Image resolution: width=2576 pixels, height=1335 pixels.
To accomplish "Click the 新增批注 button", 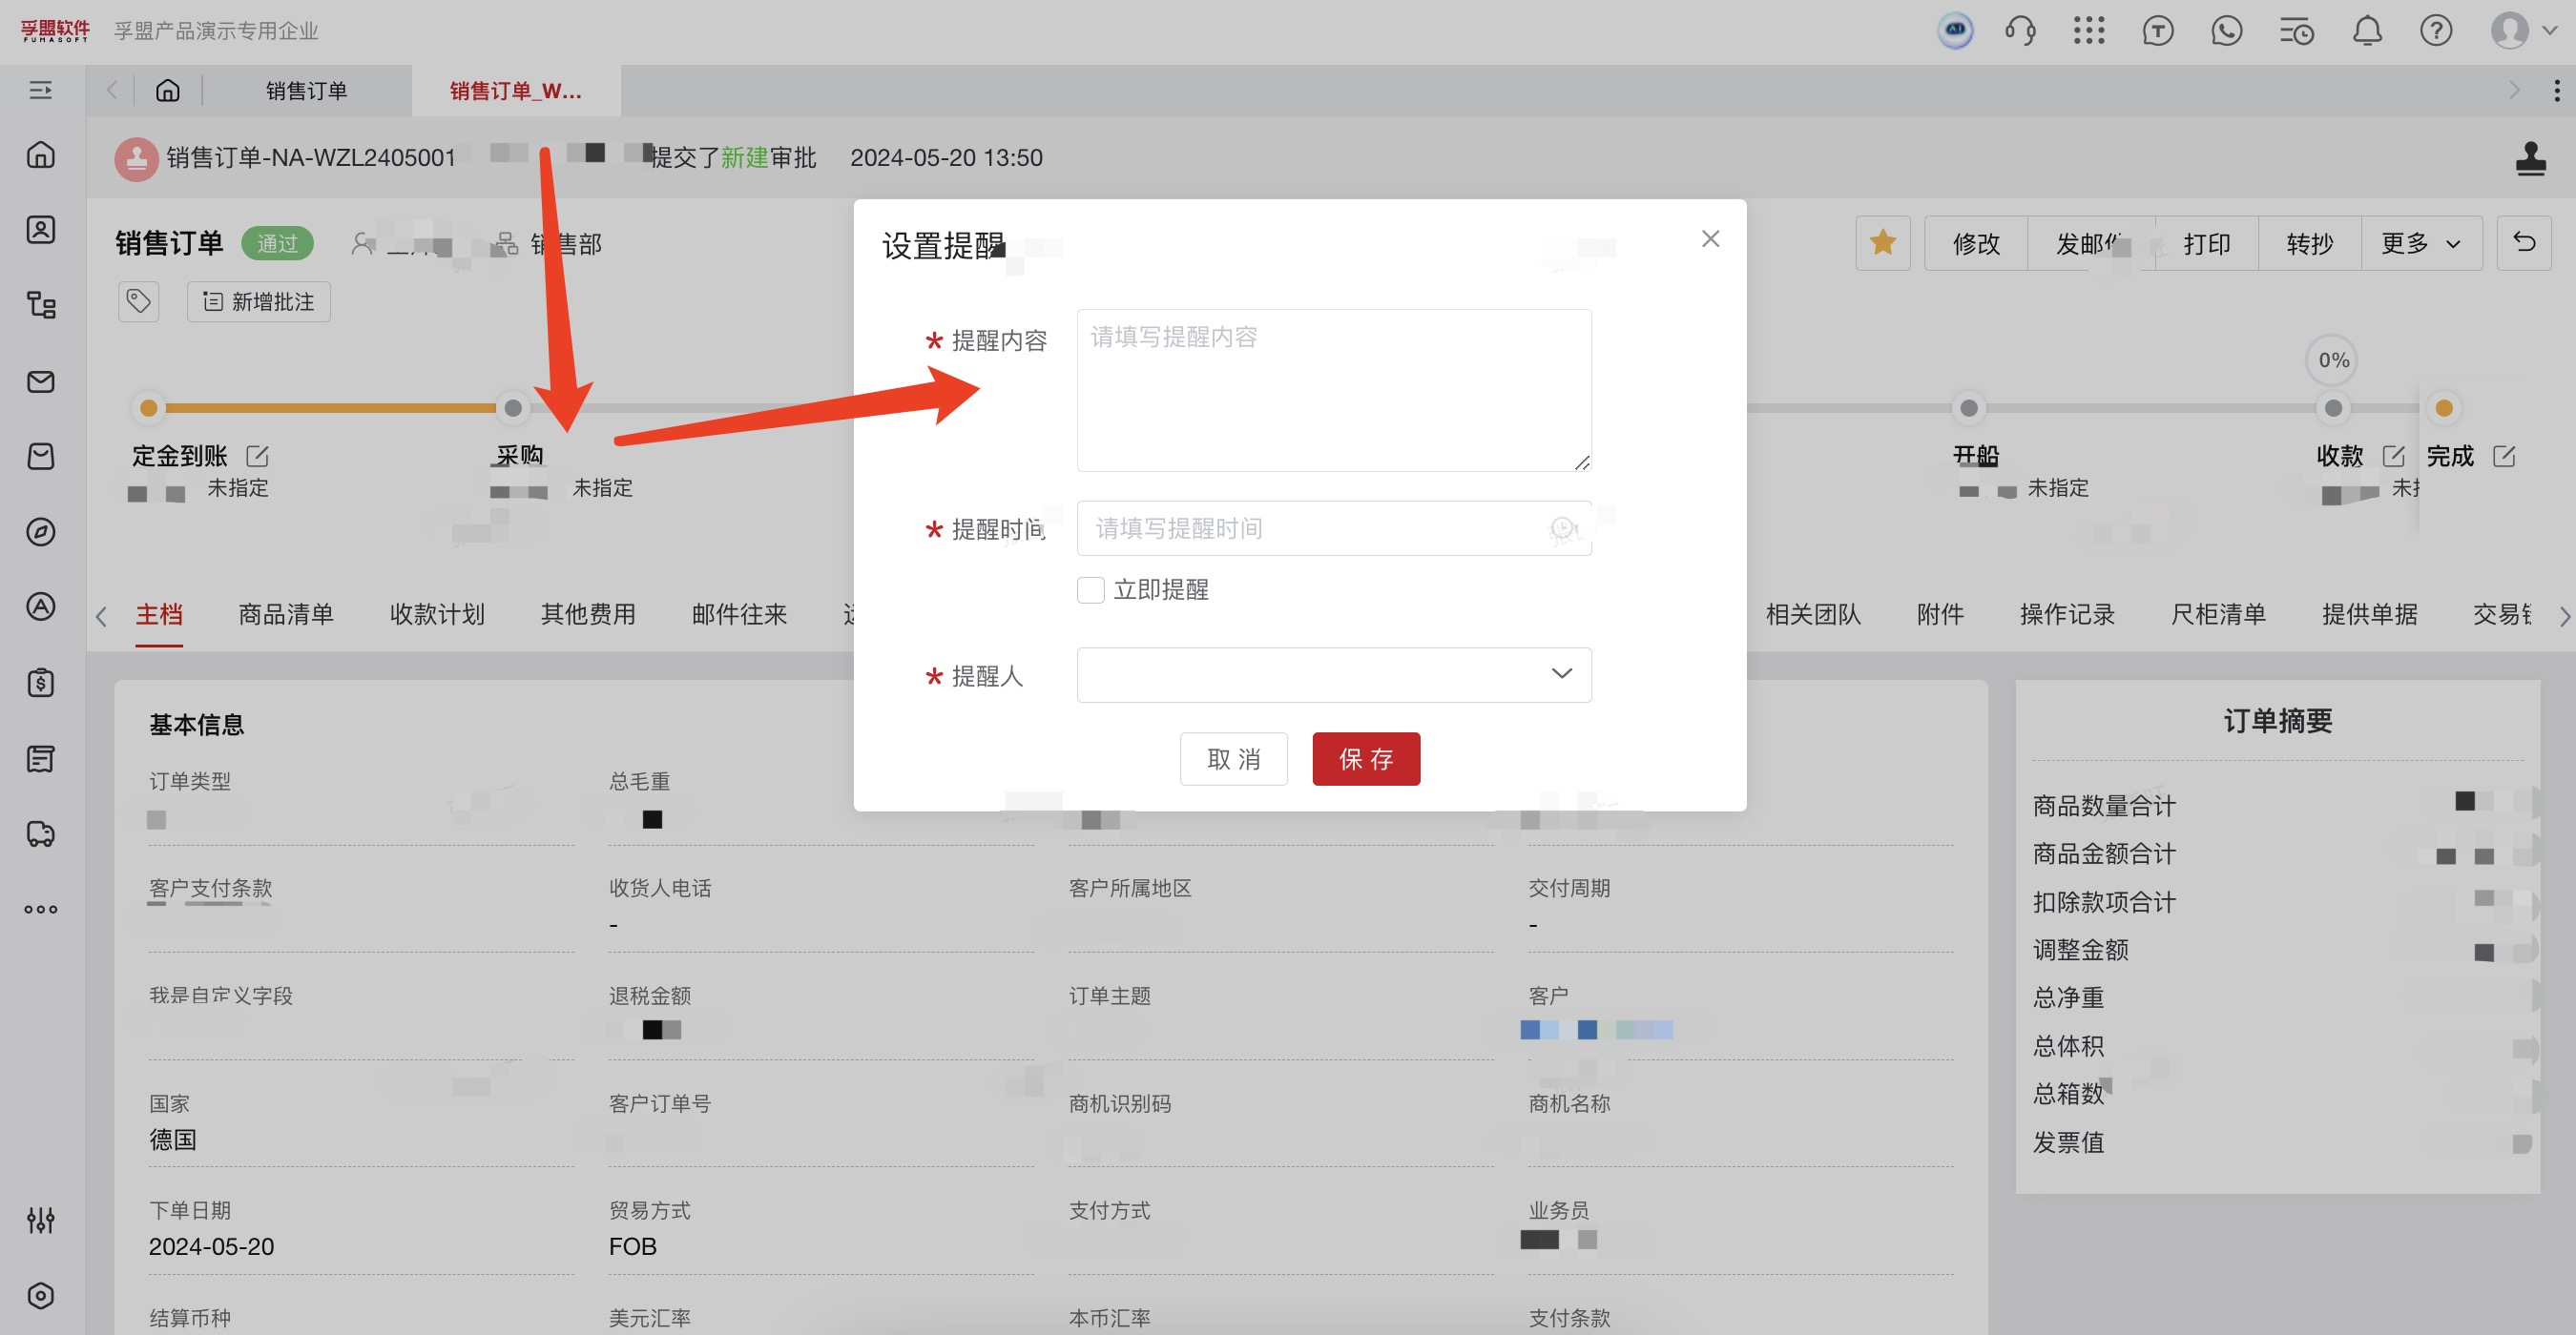I will (258, 300).
